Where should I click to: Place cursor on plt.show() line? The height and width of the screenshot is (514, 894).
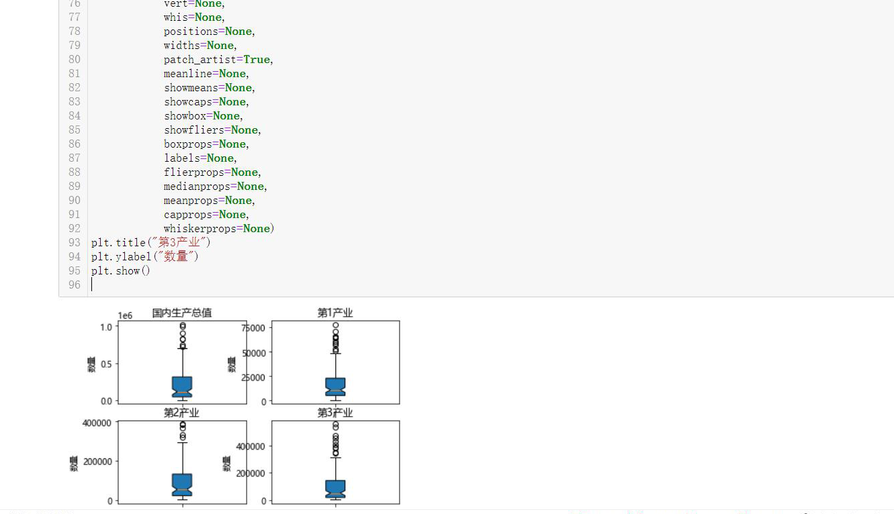[121, 271]
